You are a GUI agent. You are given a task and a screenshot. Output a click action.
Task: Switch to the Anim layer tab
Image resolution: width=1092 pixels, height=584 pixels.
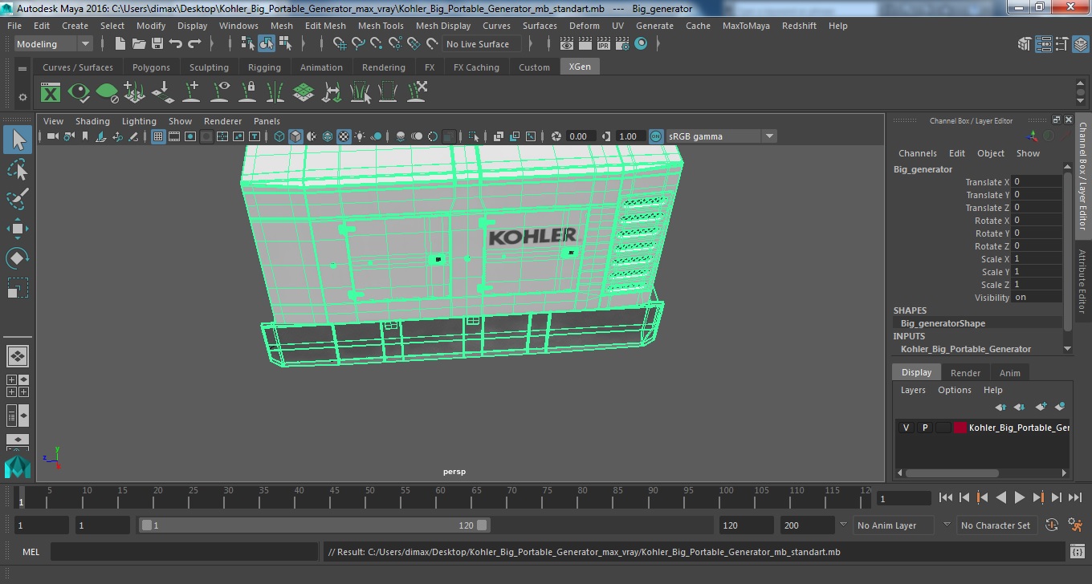(x=1009, y=372)
